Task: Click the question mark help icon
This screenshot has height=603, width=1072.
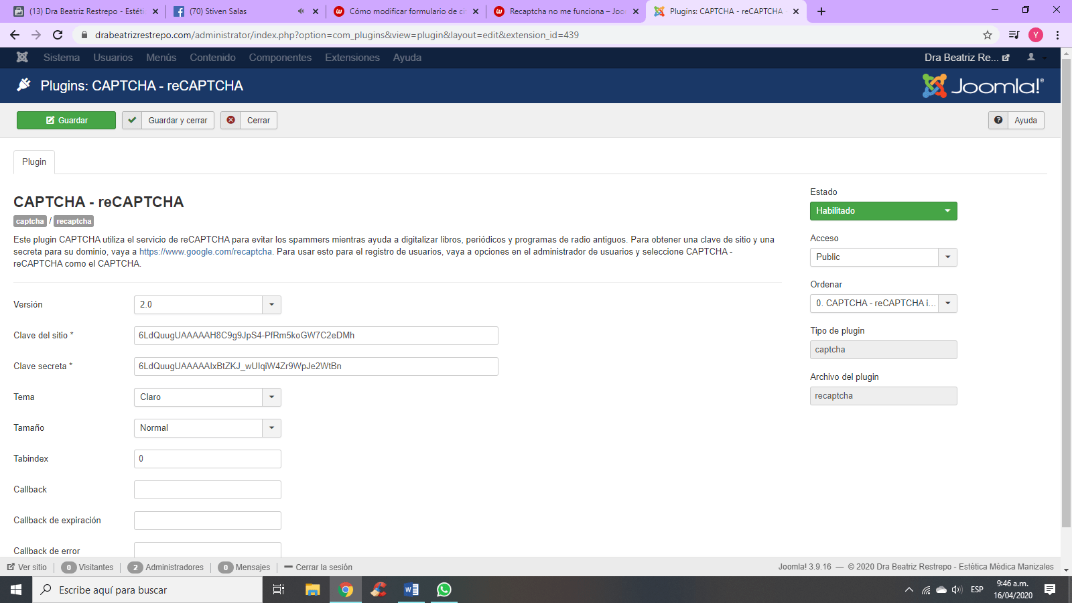Action: 998,120
